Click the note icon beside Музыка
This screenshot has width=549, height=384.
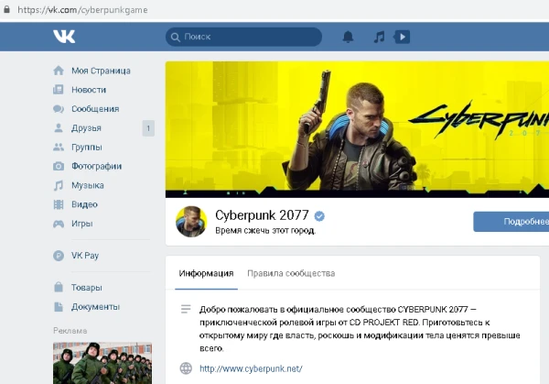coord(59,185)
